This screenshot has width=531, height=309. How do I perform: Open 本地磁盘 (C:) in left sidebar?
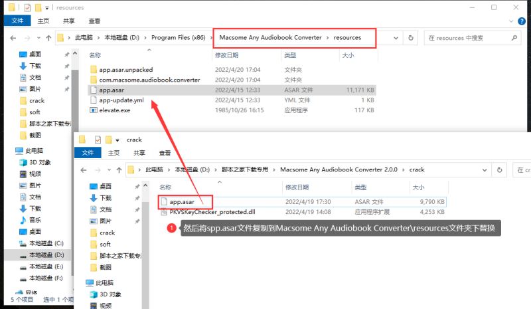(x=46, y=243)
